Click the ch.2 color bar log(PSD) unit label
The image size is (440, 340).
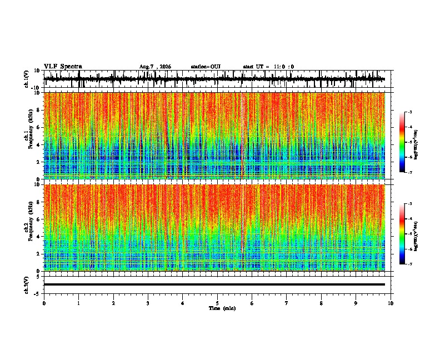(416, 237)
